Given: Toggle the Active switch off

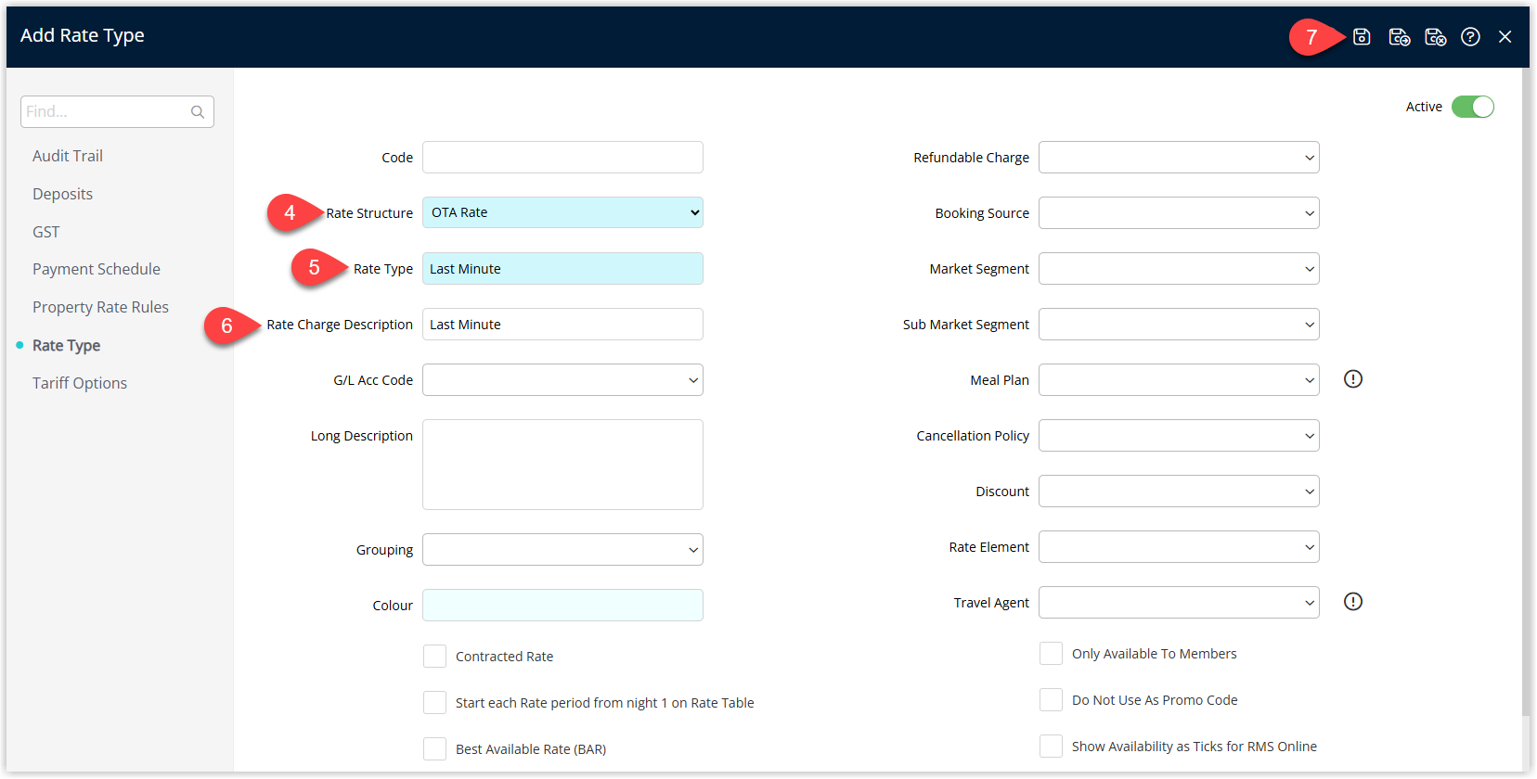Looking at the screenshot, I should 1473,107.
